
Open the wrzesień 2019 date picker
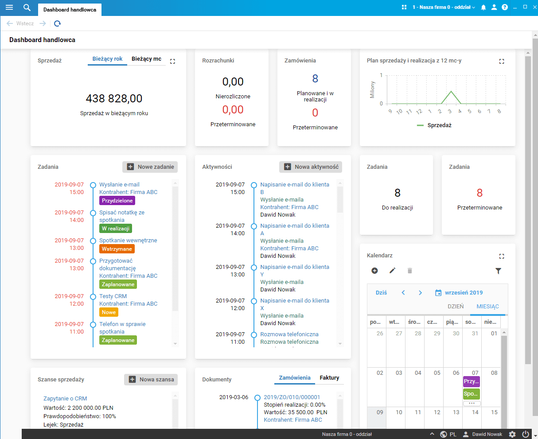pyautogui.click(x=459, y=293)
